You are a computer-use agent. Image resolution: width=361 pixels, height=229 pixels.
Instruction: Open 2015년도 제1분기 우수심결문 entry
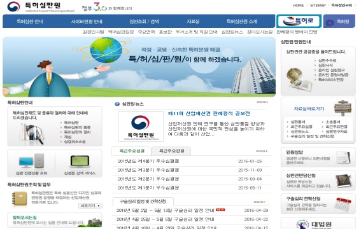(148, 188)
